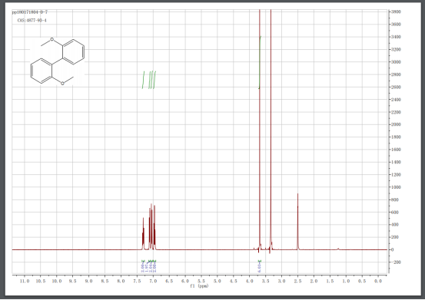Click the 0.0 tick label on x-axis
Viewport: 425px width, 300px height.
[x=378, y=282]
